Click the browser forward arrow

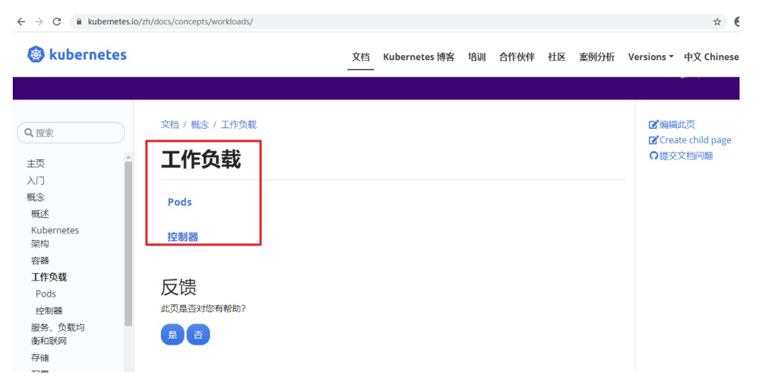pyautogui.click(x=39, y=22)
